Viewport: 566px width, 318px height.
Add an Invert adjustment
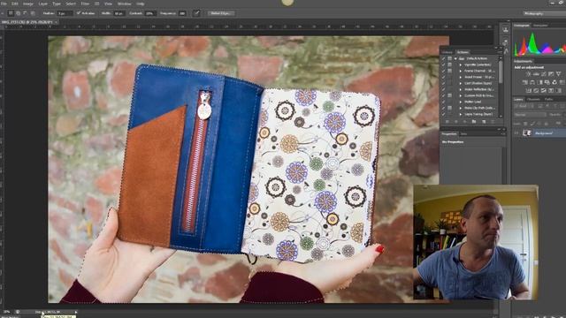pyautogui.click(x=528, y=90)
